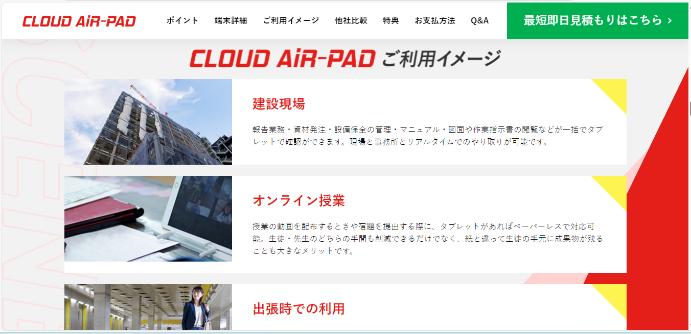Open the 他社比較 navigation link
Screen dimensions: 691x334
[351, 21]
